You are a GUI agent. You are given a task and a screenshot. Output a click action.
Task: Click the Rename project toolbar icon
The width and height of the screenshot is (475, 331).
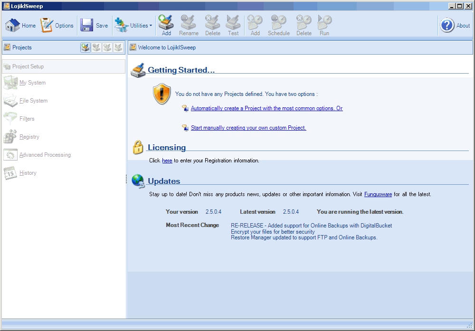(189, 25)
